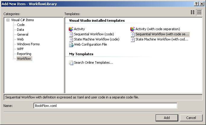Choose Web Configuration File template label

pos(90,44)
